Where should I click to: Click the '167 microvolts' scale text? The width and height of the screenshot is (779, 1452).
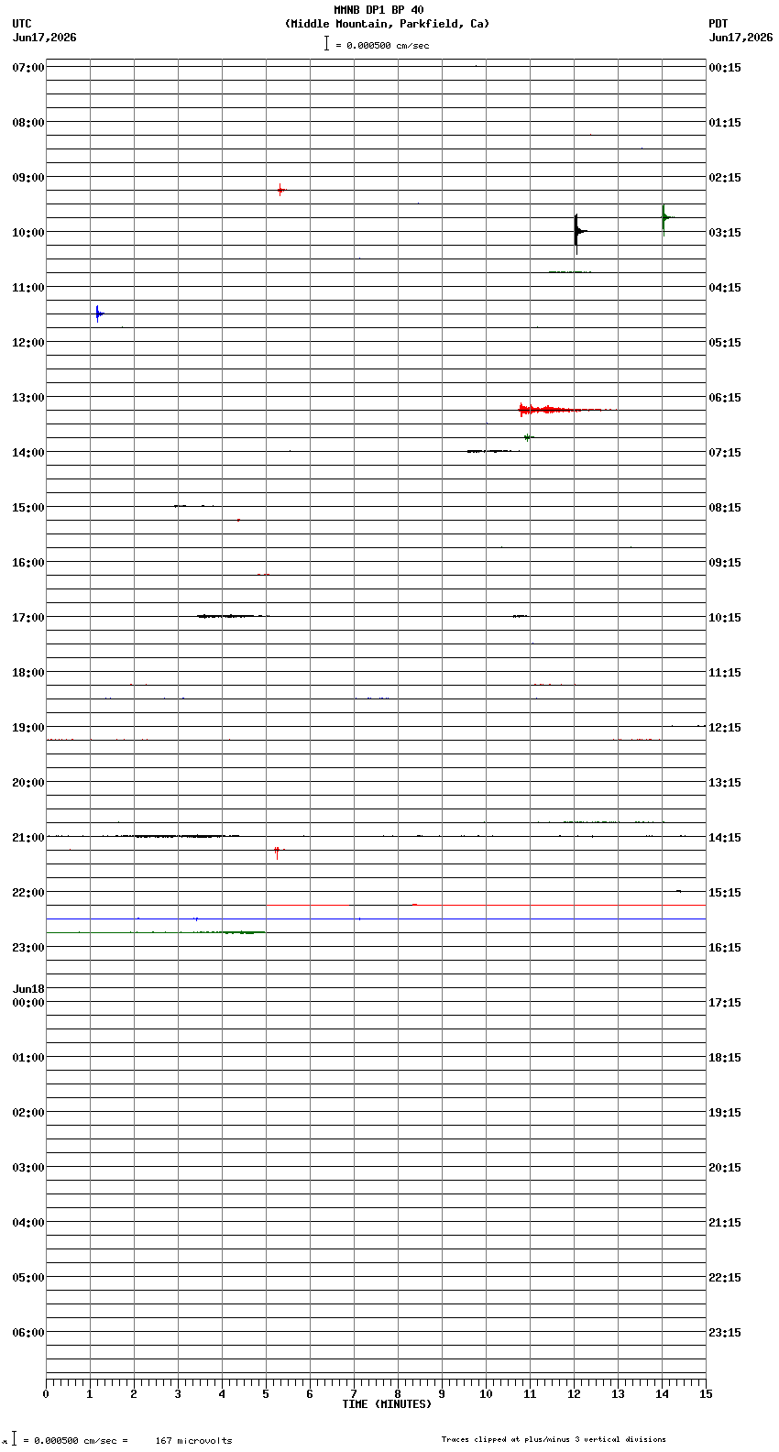[193, 1441]
